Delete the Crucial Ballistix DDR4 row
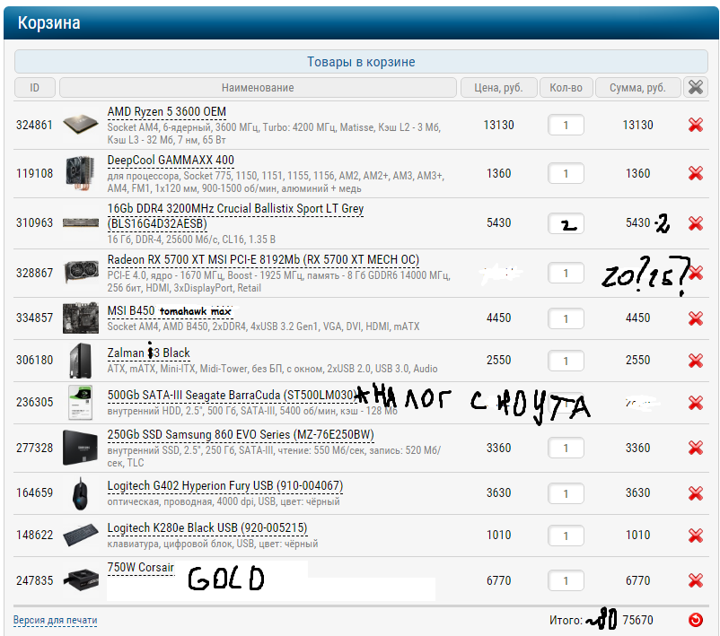The height and width of the screenshot is (636, 720). [696, 223]
